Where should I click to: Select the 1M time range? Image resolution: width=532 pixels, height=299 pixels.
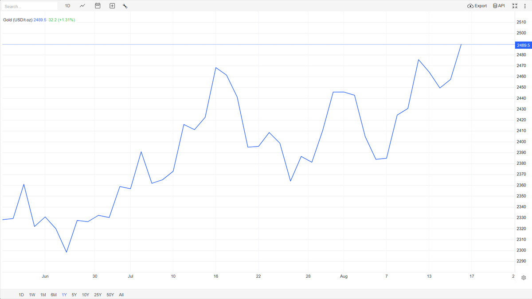point(43,295)
